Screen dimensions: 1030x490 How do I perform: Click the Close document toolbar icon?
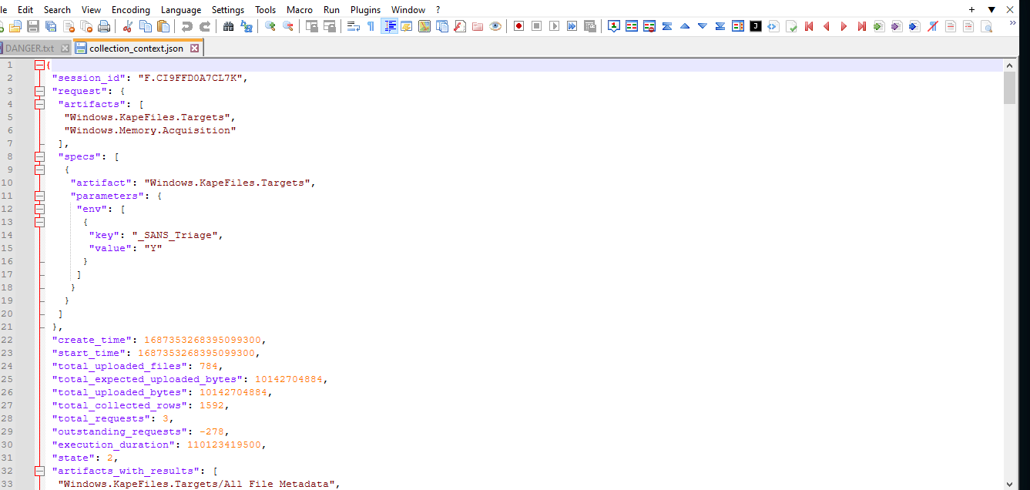click(69, 26)
